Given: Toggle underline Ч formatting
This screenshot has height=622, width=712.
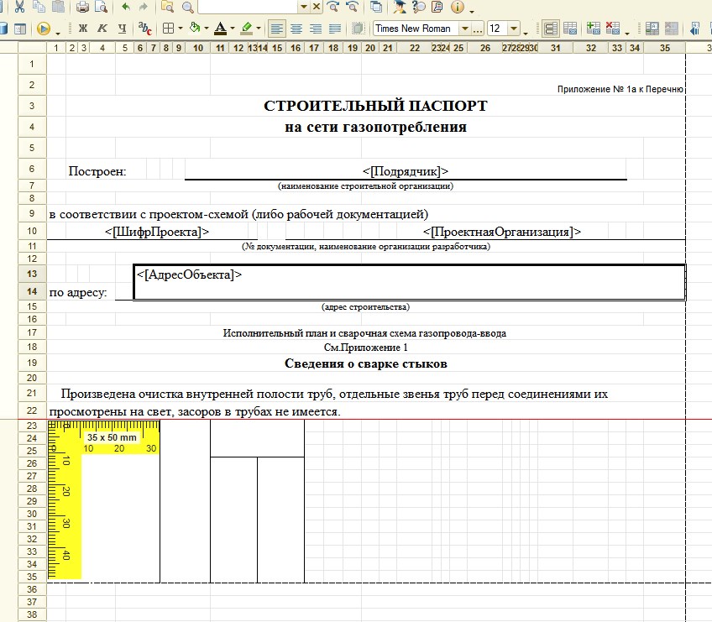Looking at the screenshot, I should 122,29.
